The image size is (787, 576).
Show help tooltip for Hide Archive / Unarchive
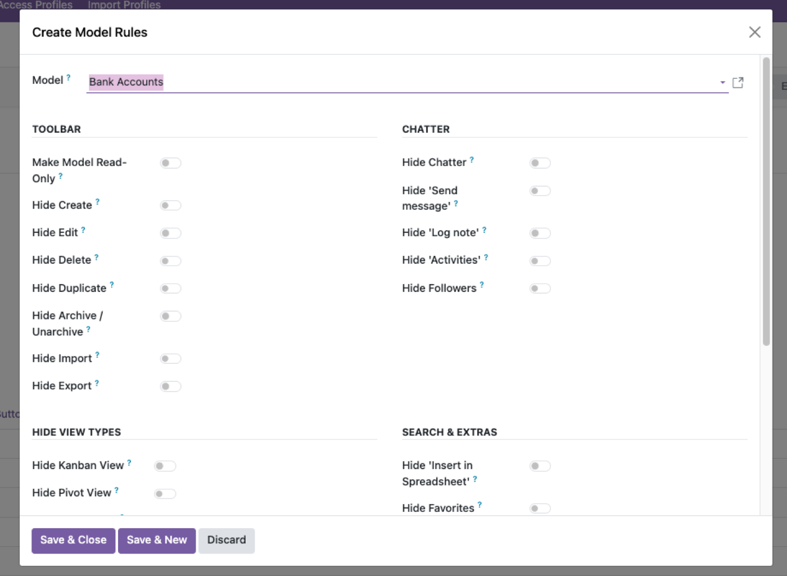point(88,329)
